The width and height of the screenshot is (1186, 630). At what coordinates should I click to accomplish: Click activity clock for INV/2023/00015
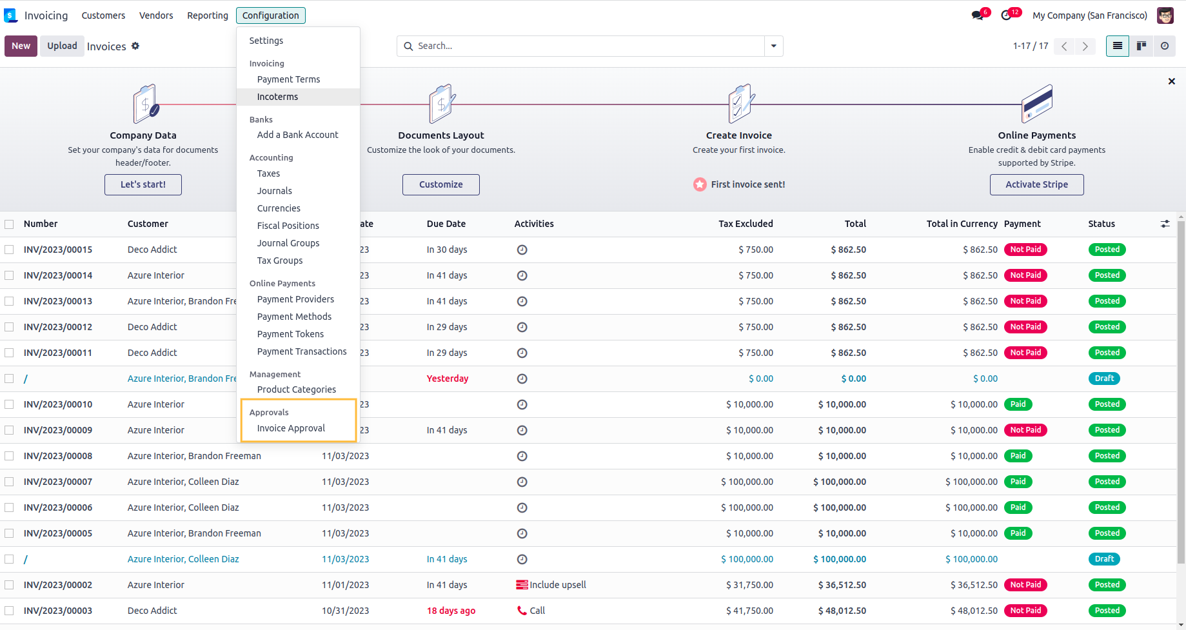(522, 250)
